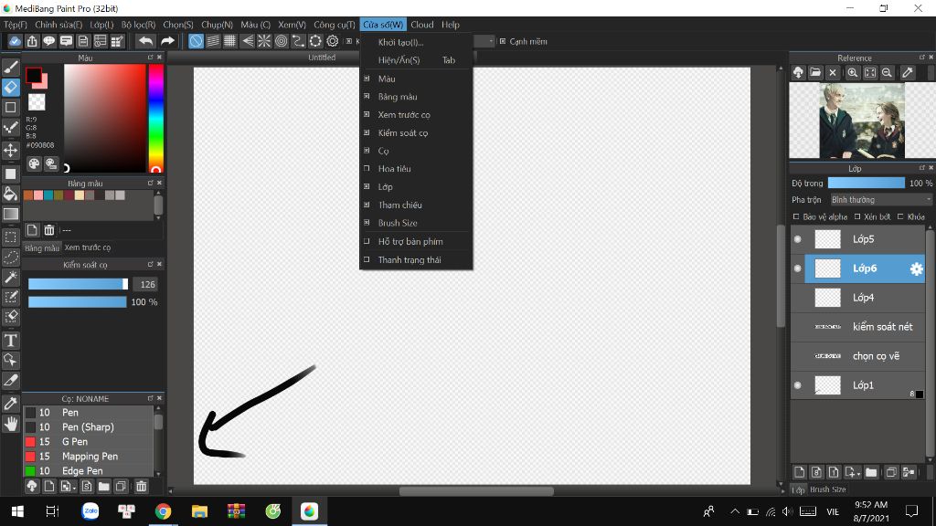Screen dimensions: 936x526
Task: Add a new folder in the layer panel
Action: [x=871, y=472]
